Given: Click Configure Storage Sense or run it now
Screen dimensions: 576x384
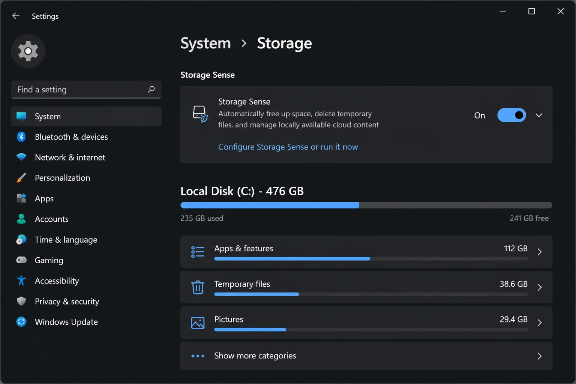Looking at the screenshot, I should point(288,147).
